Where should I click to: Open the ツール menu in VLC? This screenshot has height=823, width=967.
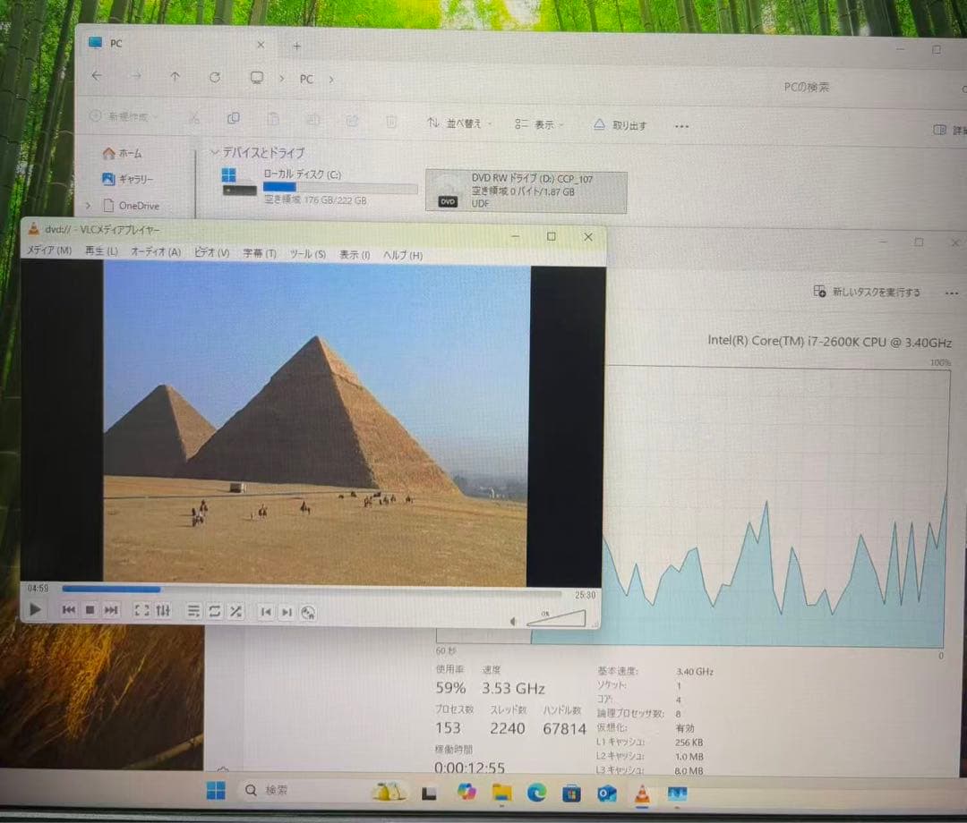[307, 254]
